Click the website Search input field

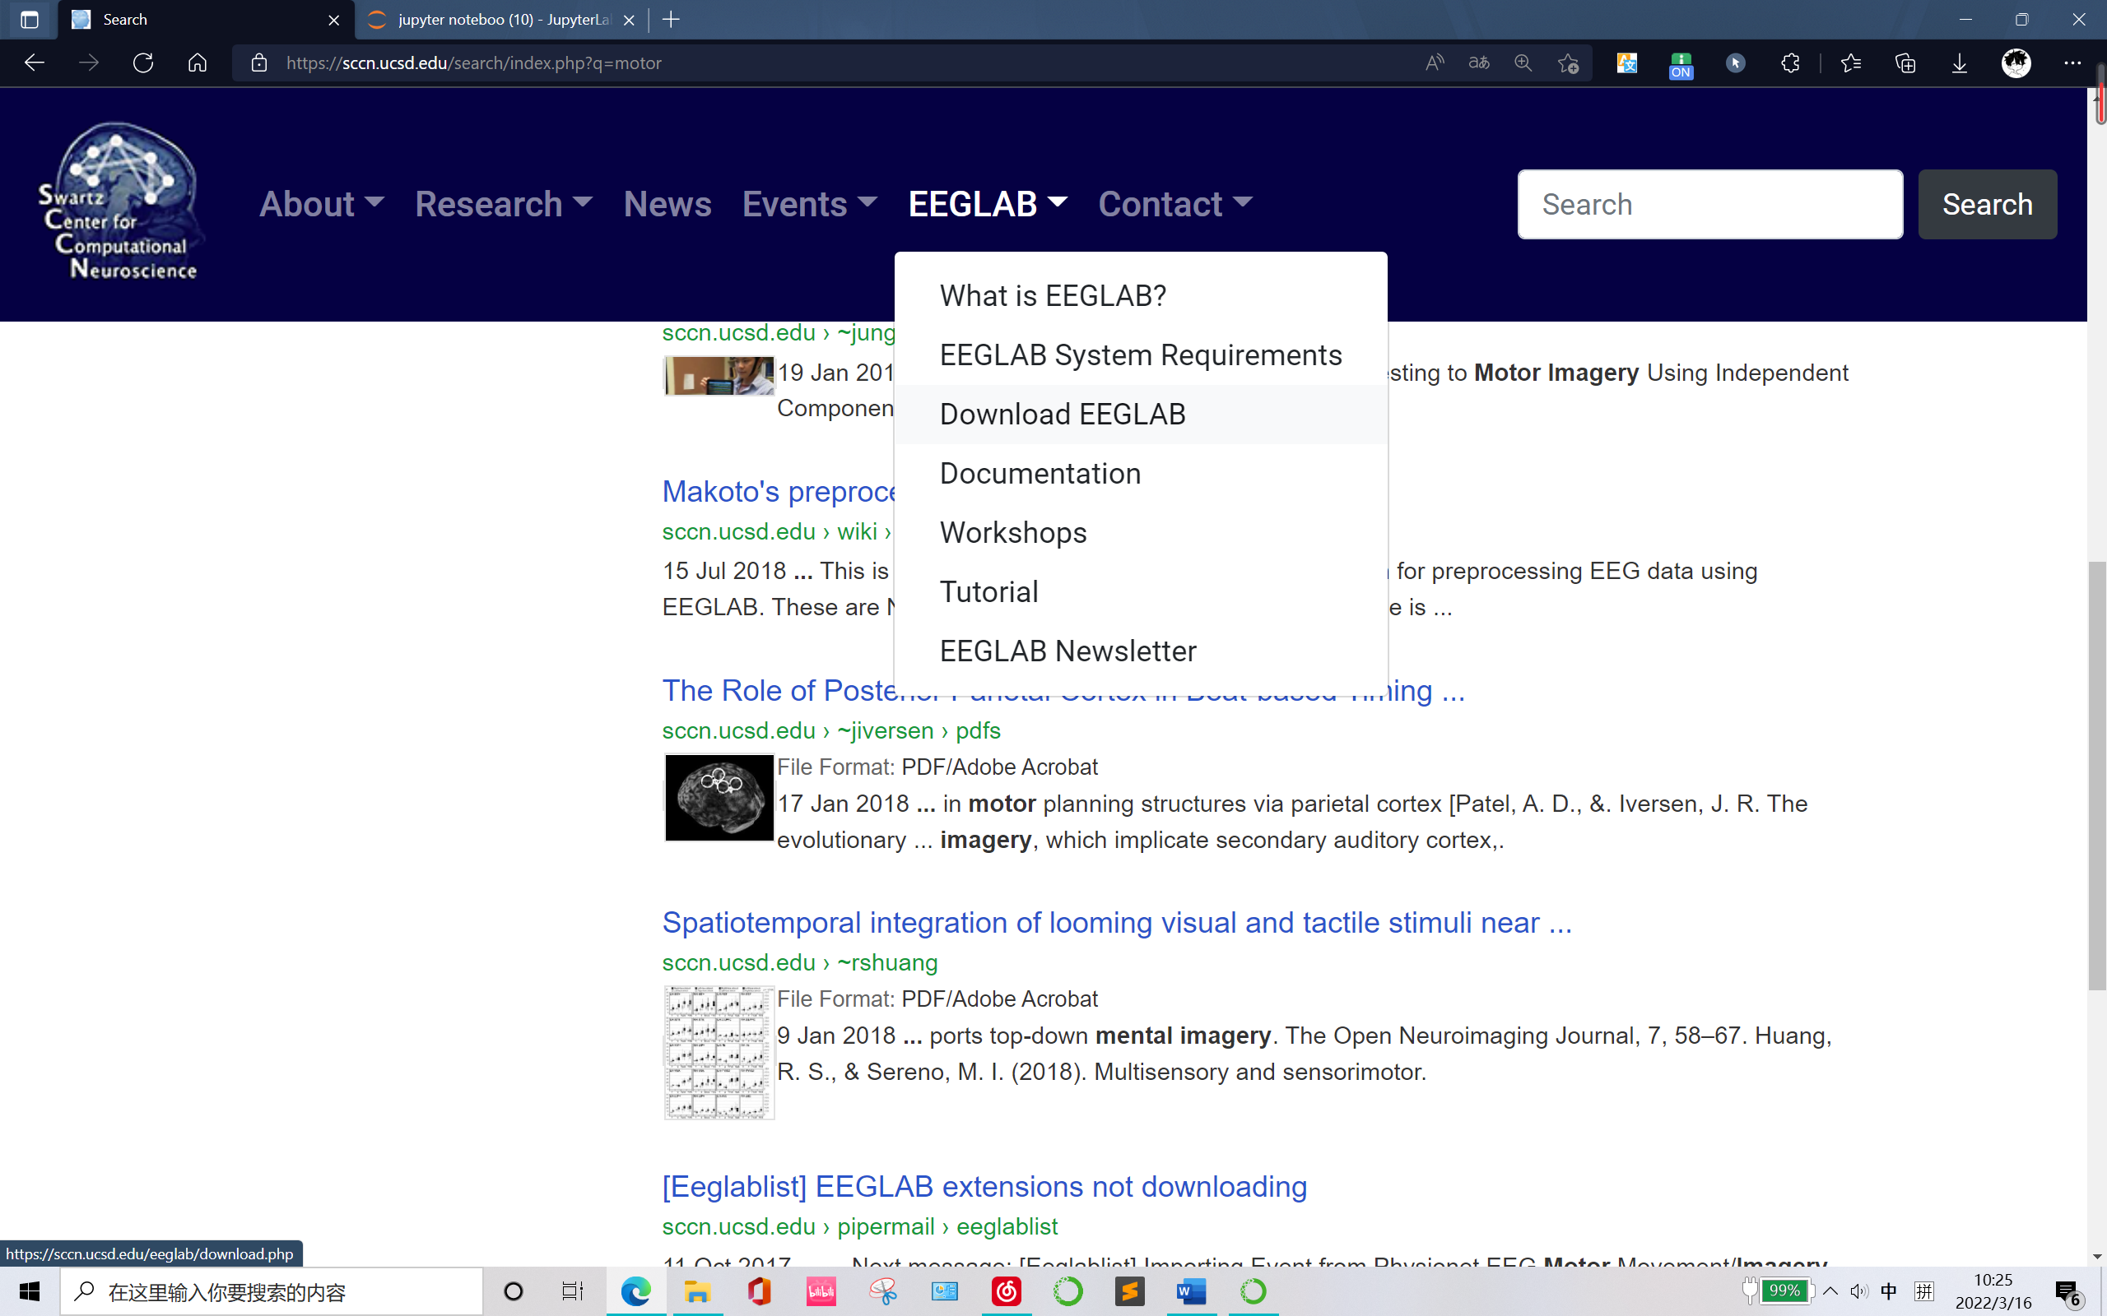pos(1709,205)
